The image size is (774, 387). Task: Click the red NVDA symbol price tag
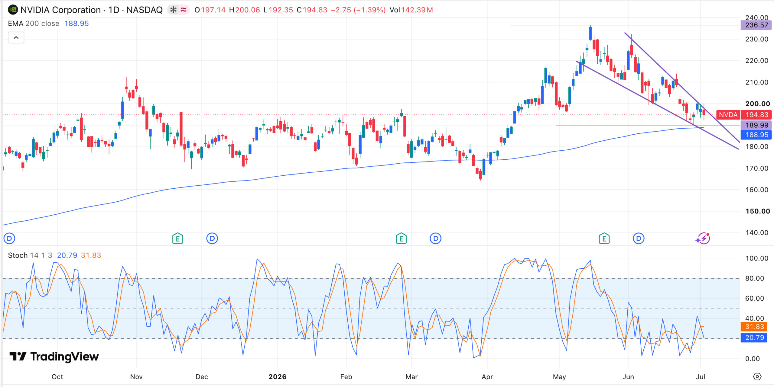pos(728,115)
